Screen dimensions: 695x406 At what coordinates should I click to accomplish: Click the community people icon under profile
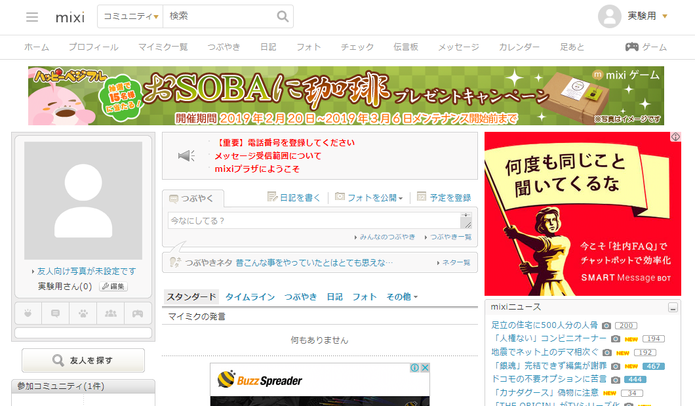pyautogui.click(x=111, y=314)
